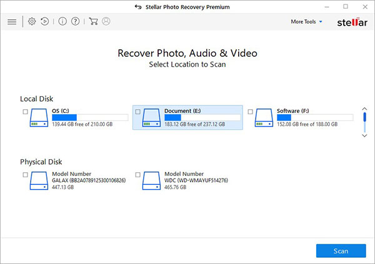Screen dimensions: 375x264
Task: Expand the More Tools dropdown
Action: point(307,22)
